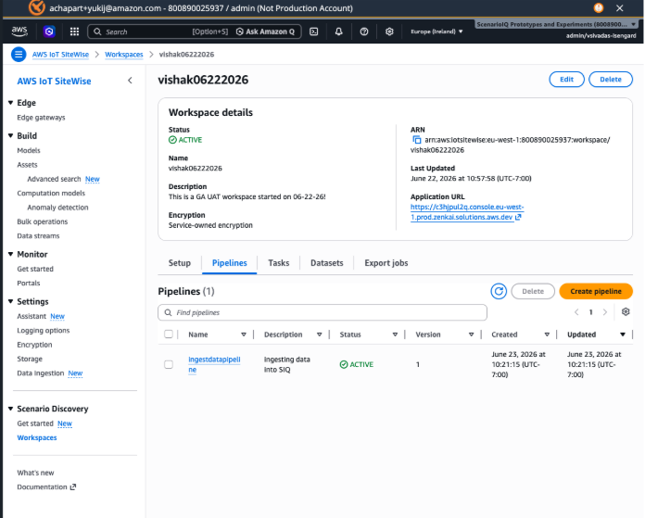Sort pipelines by Description column

[319, 335]
